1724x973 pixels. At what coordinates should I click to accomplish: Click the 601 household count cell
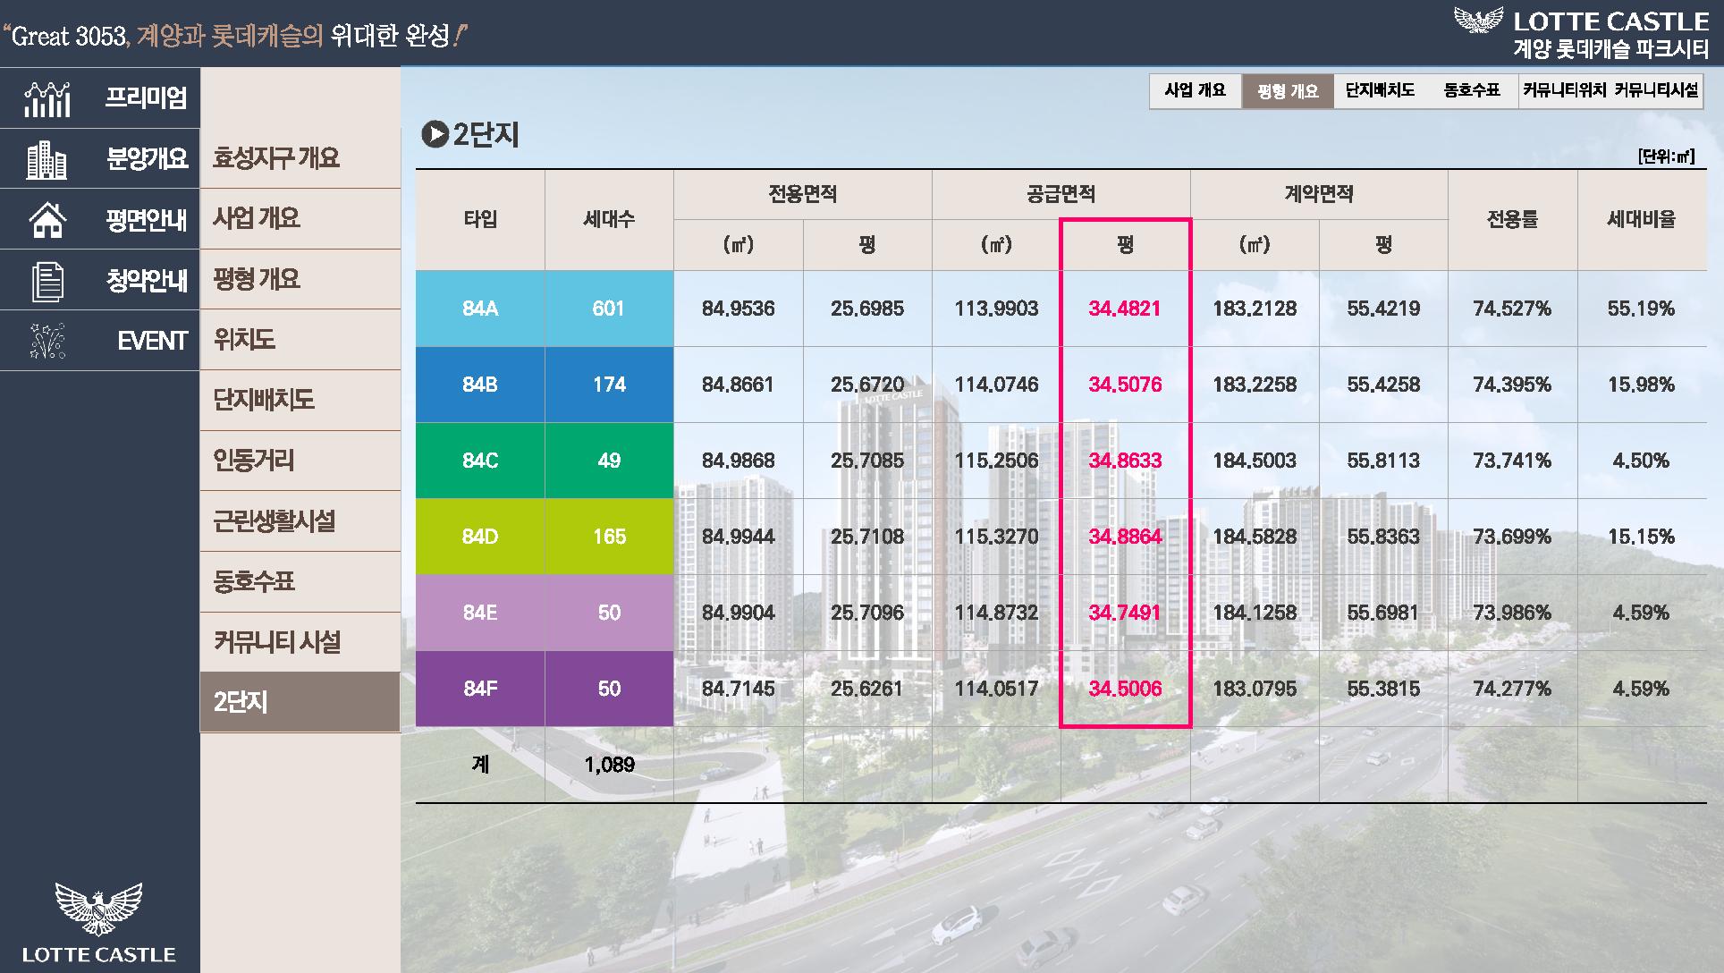coord(609,309)
